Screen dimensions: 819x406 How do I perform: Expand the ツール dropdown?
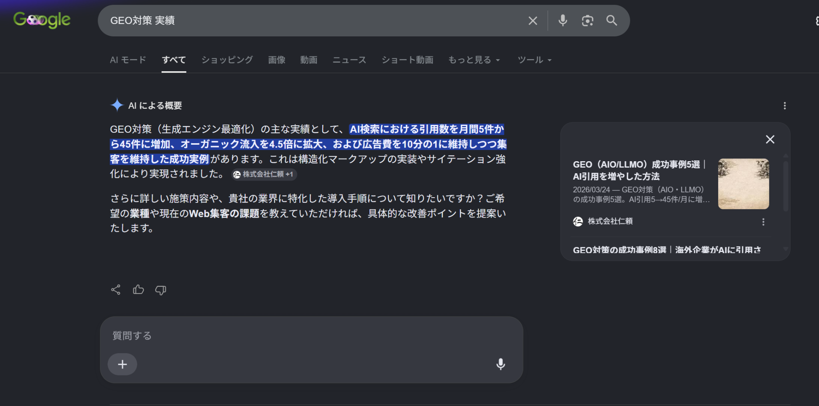click(x=535, y=60)
